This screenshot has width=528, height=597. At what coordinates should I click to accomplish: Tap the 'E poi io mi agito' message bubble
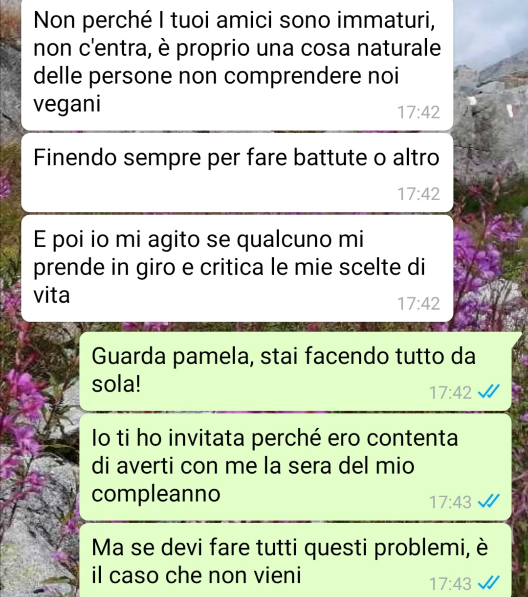click(237, 268)
